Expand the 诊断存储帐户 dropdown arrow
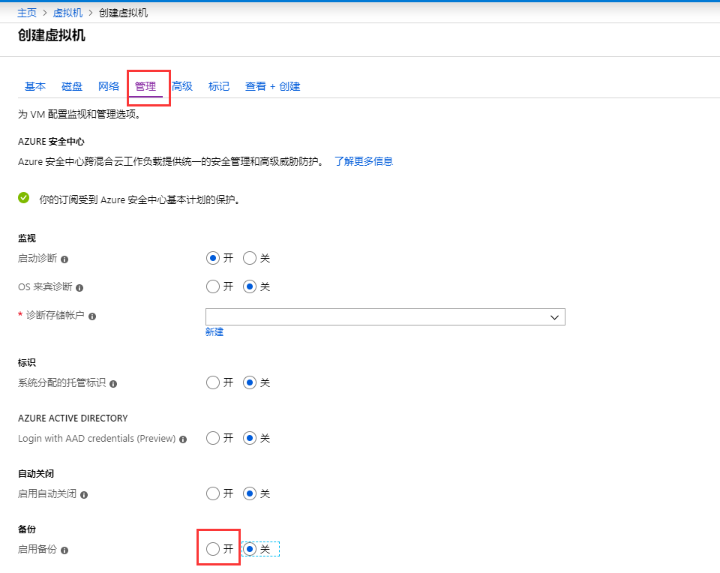 point(555,317)
